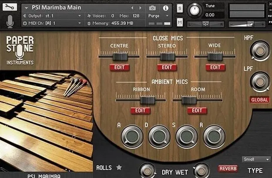272x178 pixels.
Task: Click the marimba photo thumbnail
Action: [x=46, y=121]
